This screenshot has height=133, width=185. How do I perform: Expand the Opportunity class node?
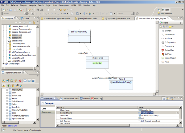7,90
